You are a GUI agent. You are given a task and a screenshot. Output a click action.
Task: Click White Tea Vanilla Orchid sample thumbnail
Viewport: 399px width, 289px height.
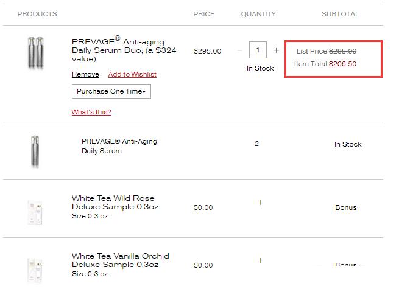35,270
